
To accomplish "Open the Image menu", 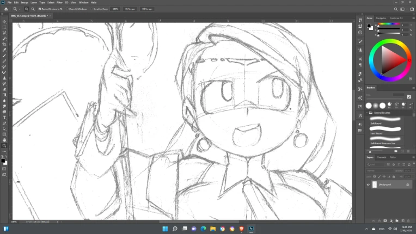I will click(x=25, y=3).
